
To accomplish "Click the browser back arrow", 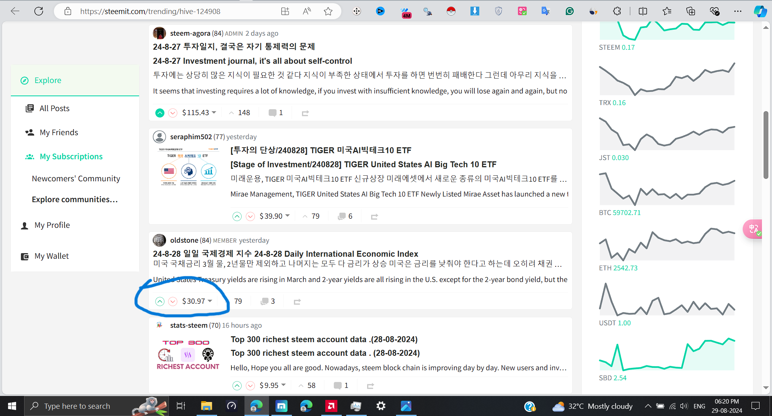I will pos(15,11).
